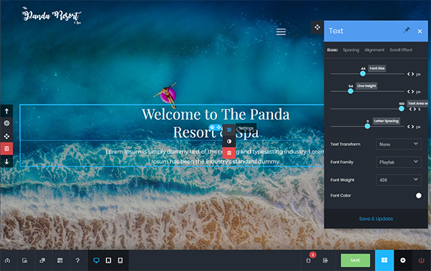The width and height of the screenshot is (431, 271).
Task: Click the popup windows icon in bottom bar
Action: [42, 260]
